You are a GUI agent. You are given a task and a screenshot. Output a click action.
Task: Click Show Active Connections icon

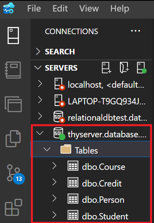click(142, 67)
